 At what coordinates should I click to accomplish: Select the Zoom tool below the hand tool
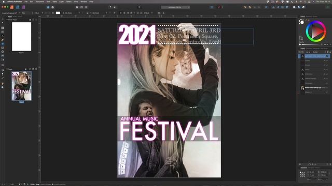(x=3, y=87)
